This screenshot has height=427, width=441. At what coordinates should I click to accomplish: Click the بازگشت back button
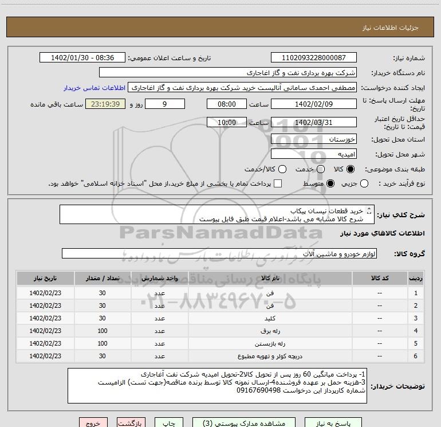click(131, 422)
